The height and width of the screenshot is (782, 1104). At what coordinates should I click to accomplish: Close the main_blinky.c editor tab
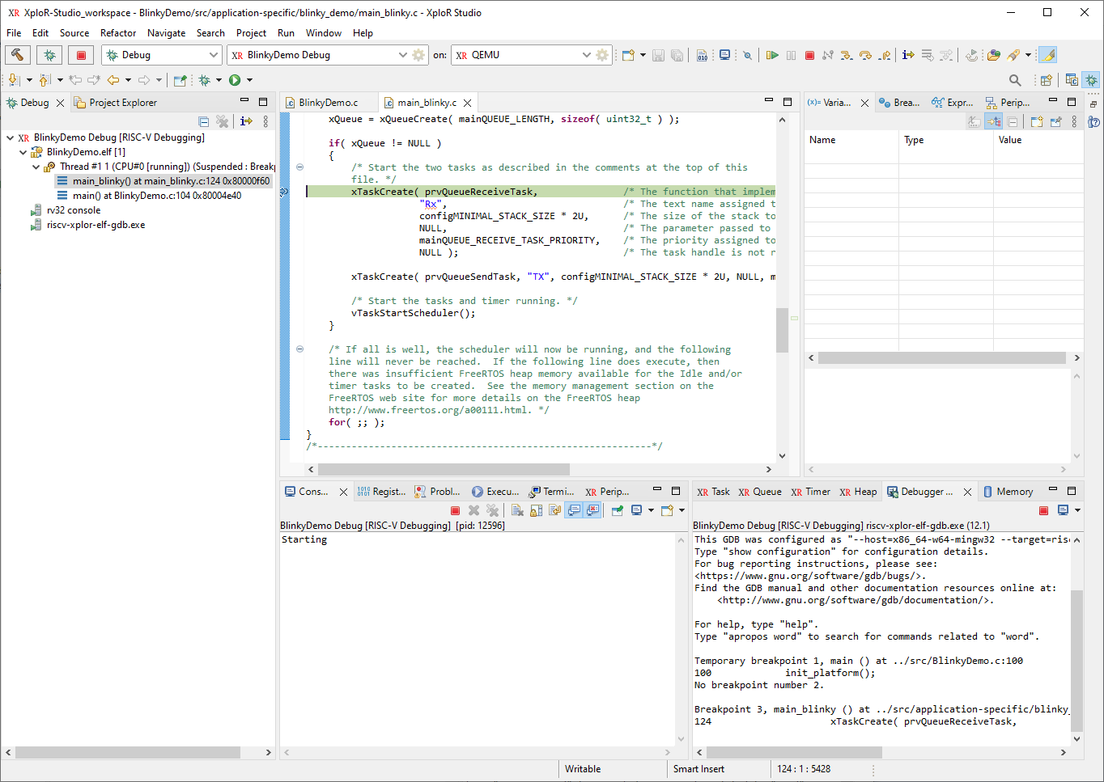pyautogui.click(x=468, y=103)
